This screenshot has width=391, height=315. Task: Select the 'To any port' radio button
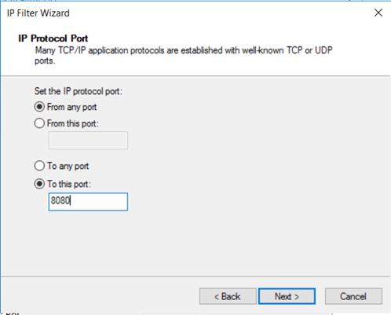39,166
